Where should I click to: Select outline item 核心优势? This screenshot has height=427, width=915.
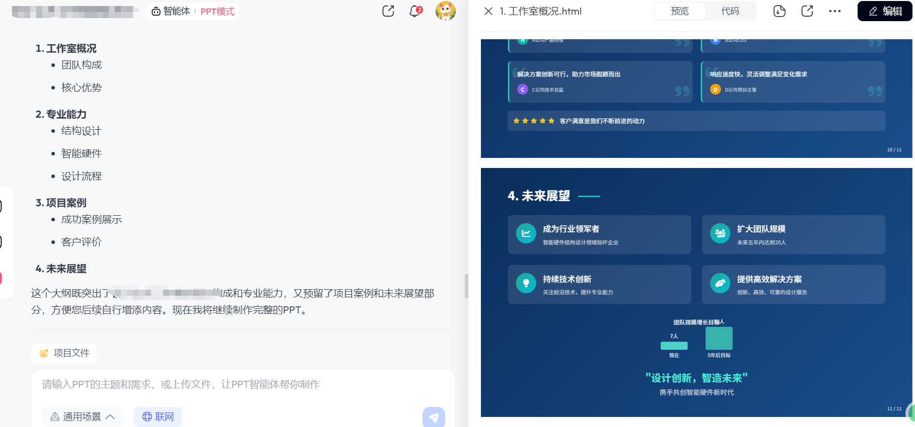click(x=82, y=88)
